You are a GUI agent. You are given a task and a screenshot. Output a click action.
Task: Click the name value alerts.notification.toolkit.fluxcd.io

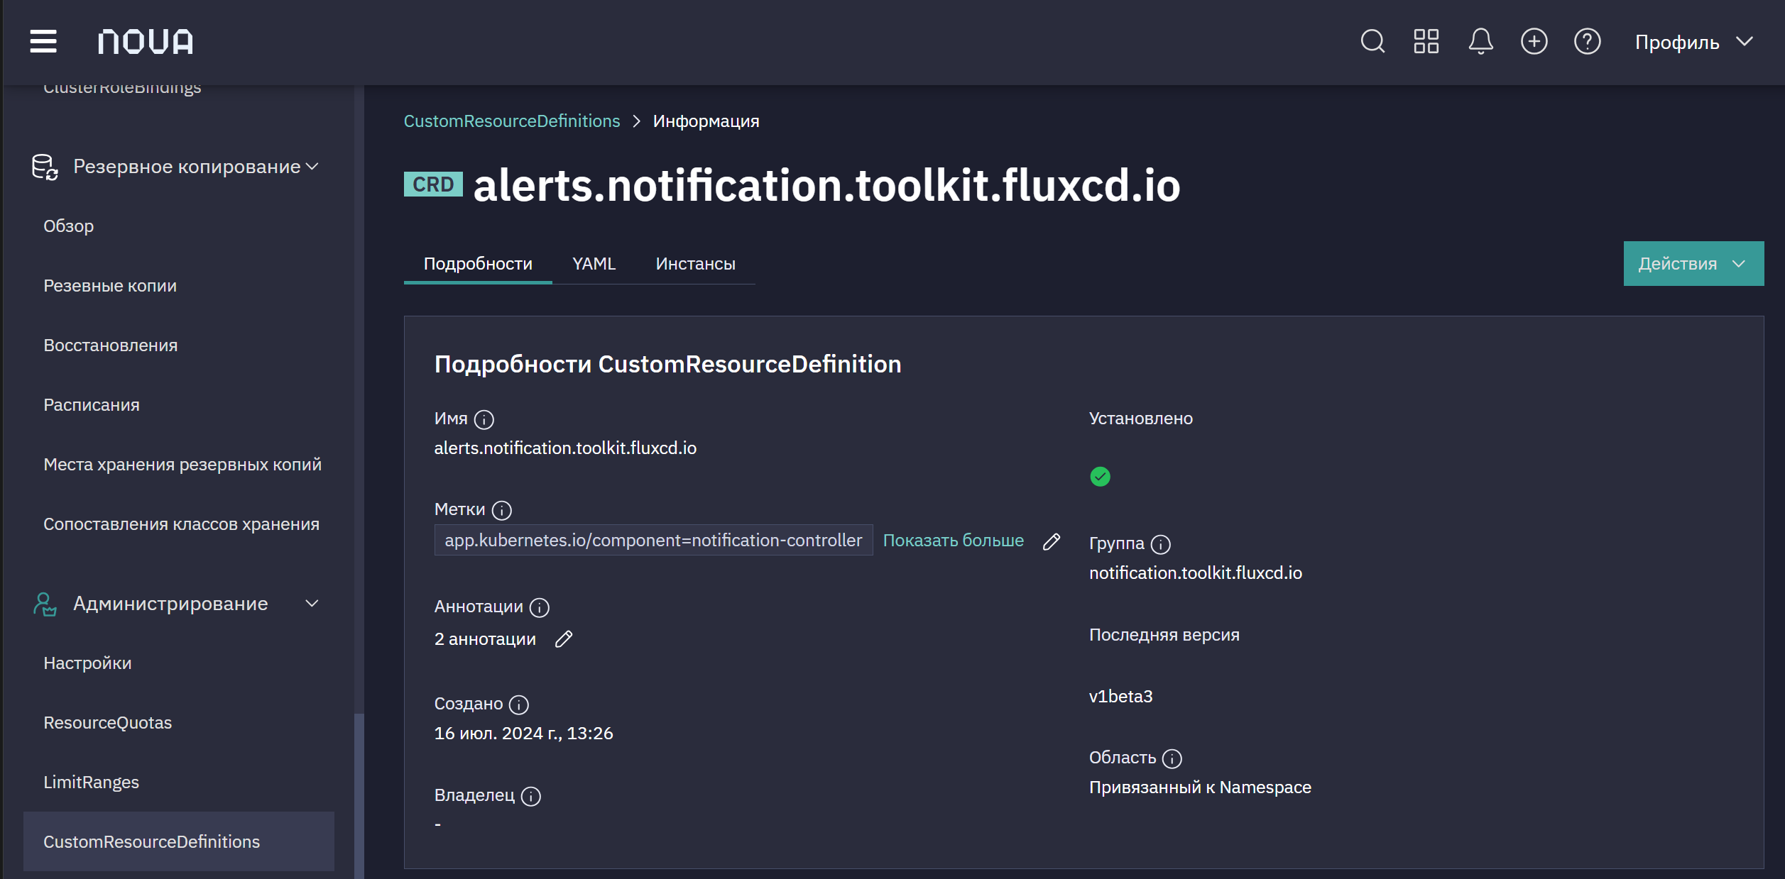point(565,448)
